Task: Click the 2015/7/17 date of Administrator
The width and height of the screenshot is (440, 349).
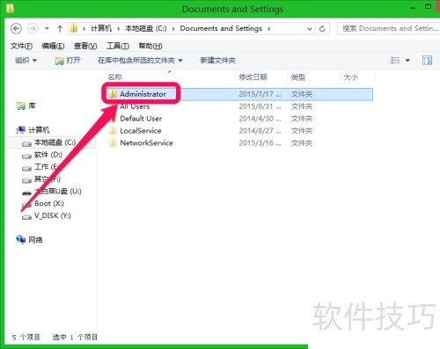Action: click(x=260, y=94)
